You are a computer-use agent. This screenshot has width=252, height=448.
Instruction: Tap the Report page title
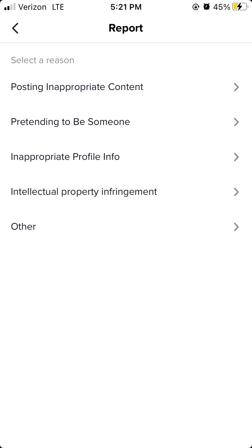[126, 28]
